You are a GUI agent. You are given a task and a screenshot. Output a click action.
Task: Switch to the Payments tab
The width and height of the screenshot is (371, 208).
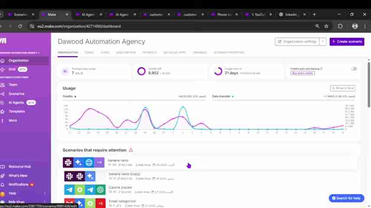coord(149,52)
